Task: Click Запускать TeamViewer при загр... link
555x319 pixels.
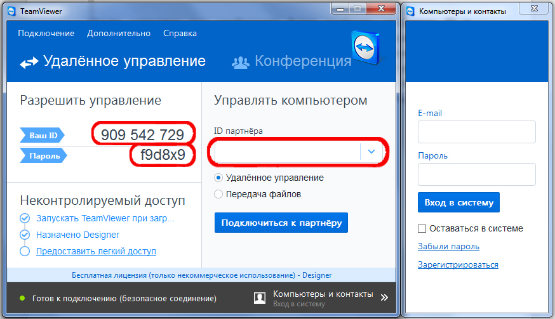Action: [x=105, y=218]
